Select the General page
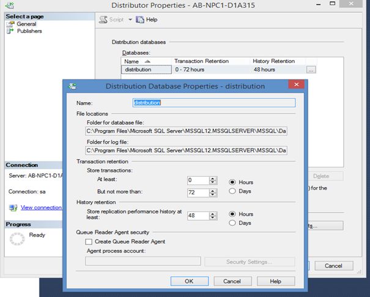The width and height of the screenshot is (370, 297). point(26,24)
